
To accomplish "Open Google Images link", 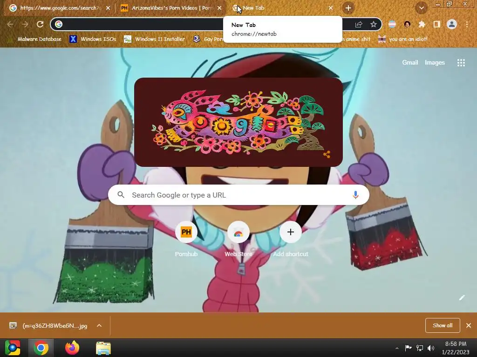I will (435, 63).
